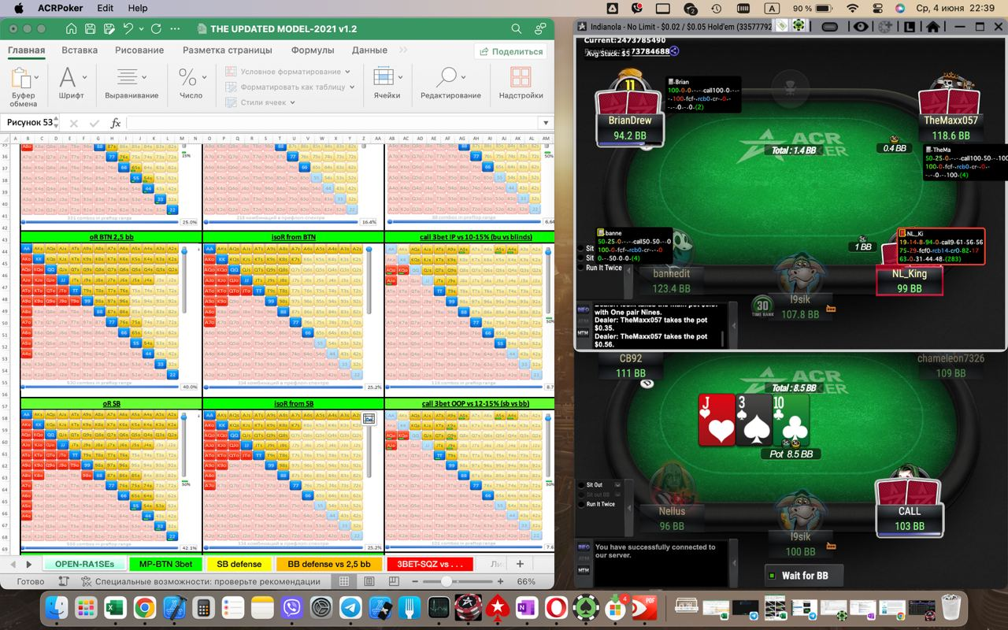Open the Рисование ribbon tab
The width and height of the screenshot is (1008, 630).
[x=139, y=50]
